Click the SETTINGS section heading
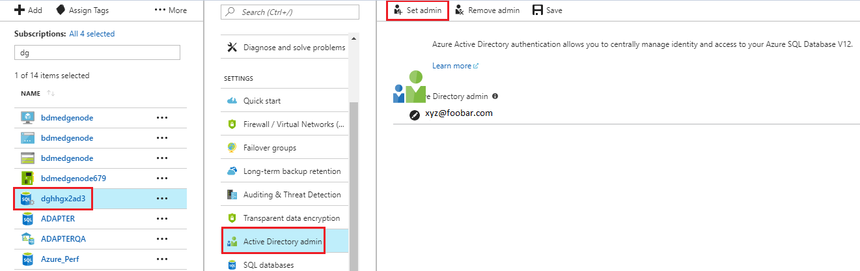The width and height of the screenshot is (860, 271). tap(238, 78)
